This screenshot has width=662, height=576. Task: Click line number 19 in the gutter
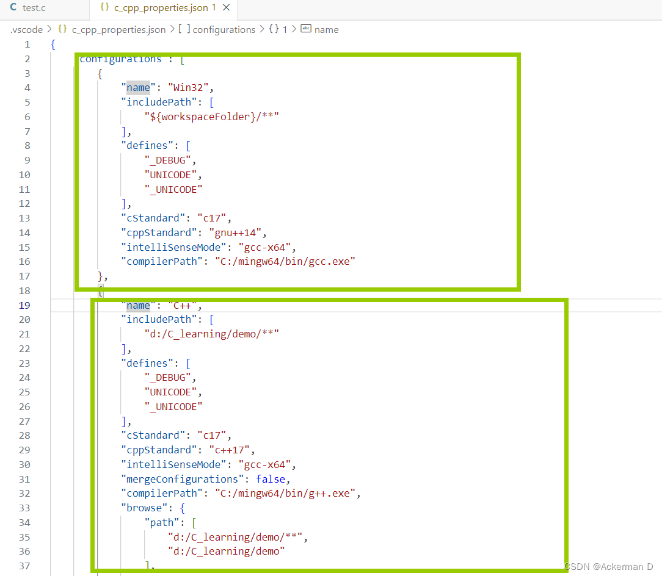click(24, 305)
